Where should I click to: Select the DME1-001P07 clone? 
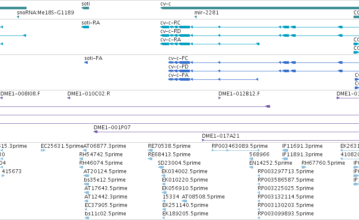(x=226, y=132)
